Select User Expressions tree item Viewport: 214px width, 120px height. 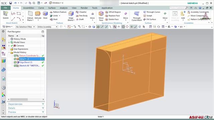pos(21,49)
